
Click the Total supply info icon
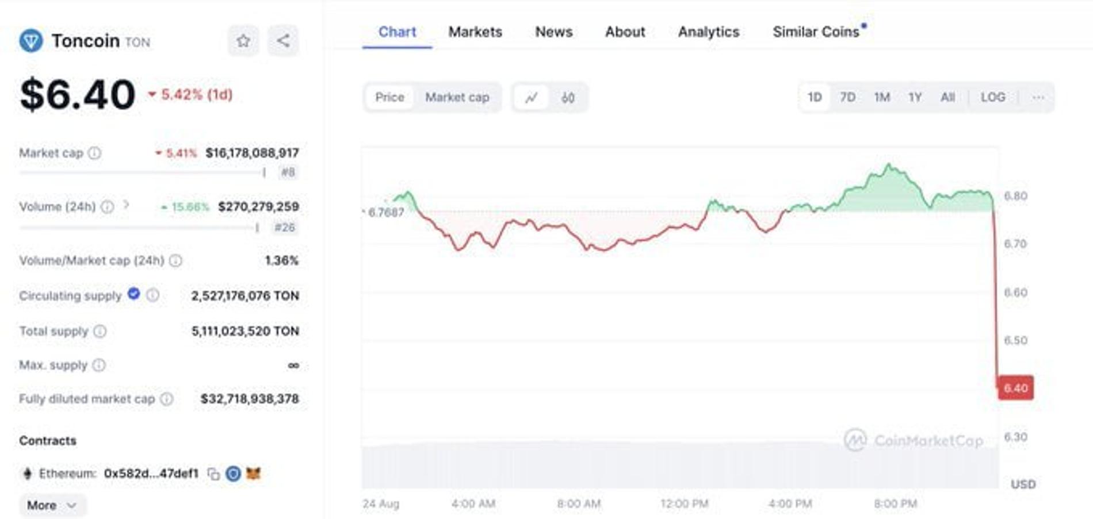click(100, 331)
